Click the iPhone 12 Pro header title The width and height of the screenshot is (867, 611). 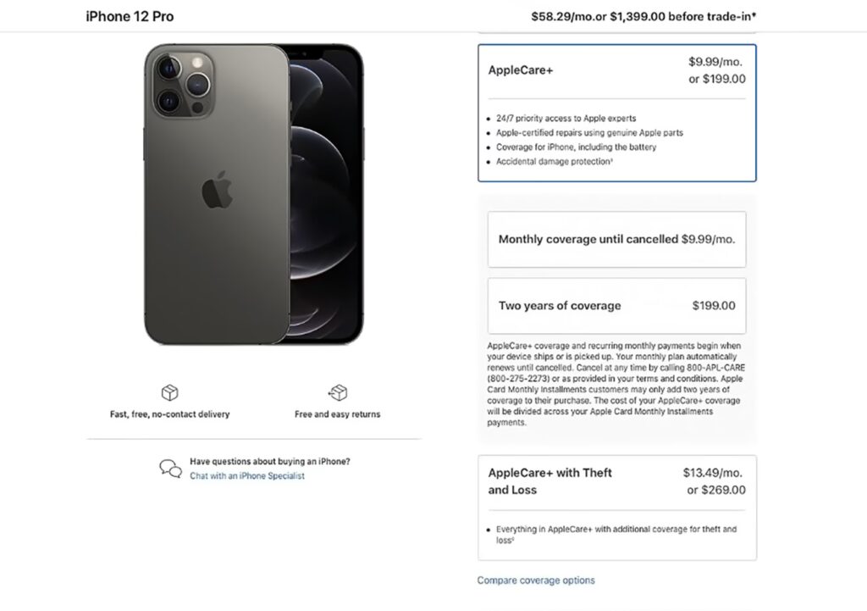point(130,16)
